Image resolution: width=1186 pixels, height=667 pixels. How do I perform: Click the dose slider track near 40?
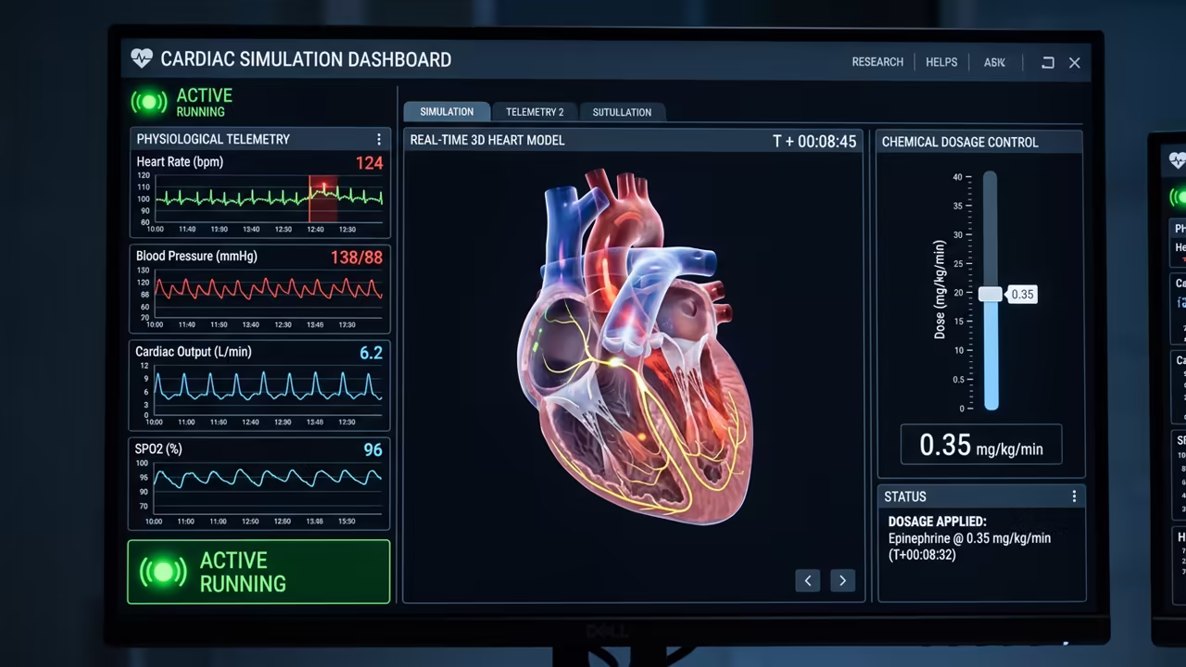[x=990, y=178]
